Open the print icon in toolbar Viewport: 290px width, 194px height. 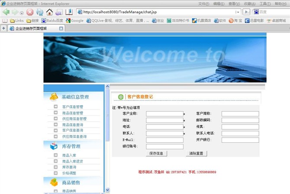pos(59,12)
